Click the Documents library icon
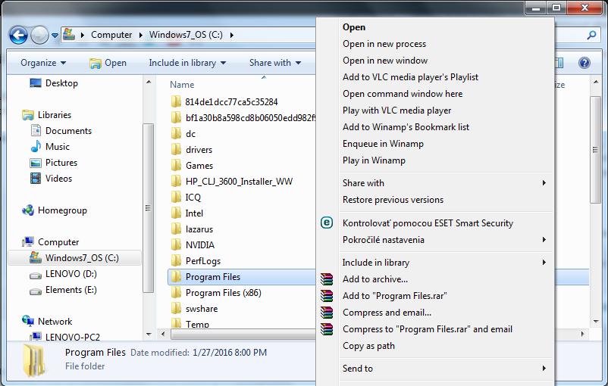The image size is (608, 386). (x=36, y=130)
